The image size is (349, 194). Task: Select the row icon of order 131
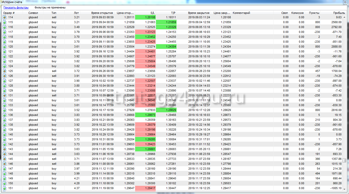(4, 95)
